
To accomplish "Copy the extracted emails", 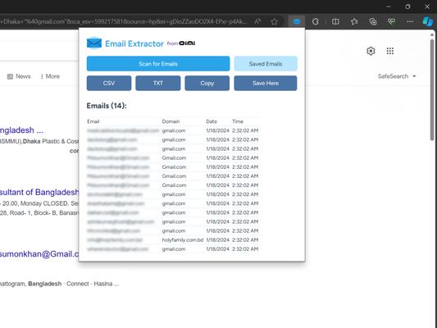I will pyautogui.click(x=207, y=83).
